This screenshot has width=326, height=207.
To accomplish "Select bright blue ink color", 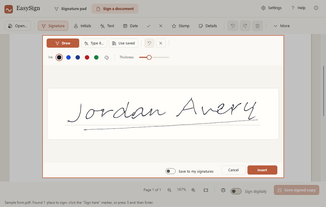I will (x=69, y=57).
